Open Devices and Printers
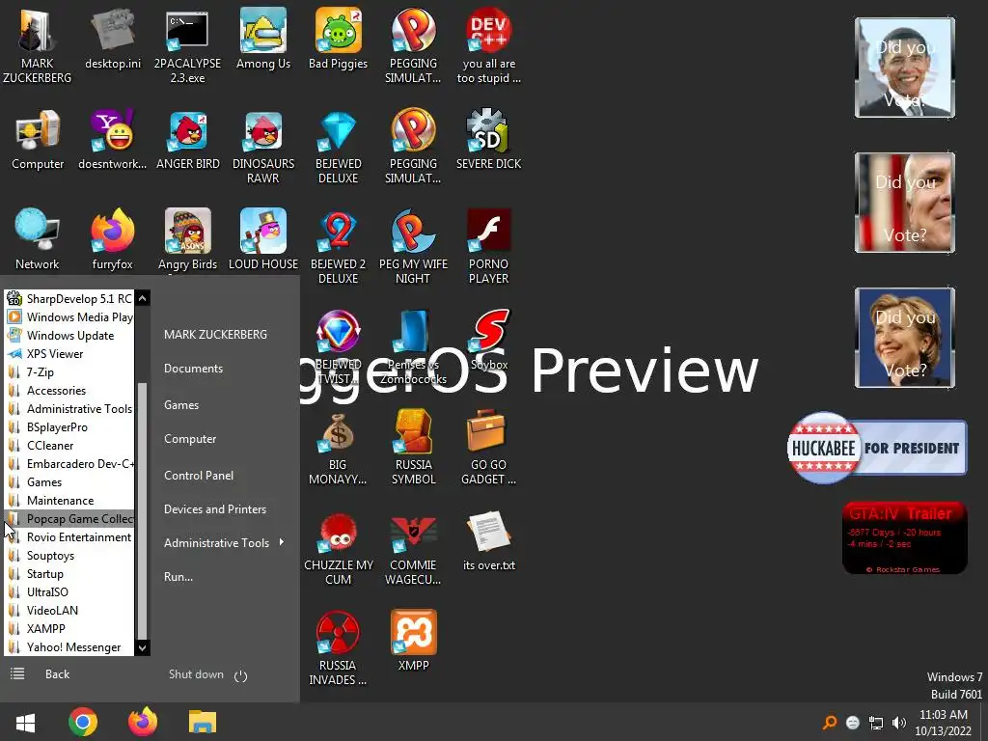 215,509
